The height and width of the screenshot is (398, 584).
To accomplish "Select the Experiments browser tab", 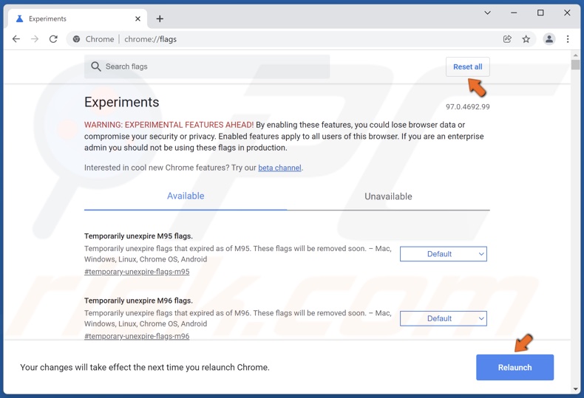I will tap(77, 18).
